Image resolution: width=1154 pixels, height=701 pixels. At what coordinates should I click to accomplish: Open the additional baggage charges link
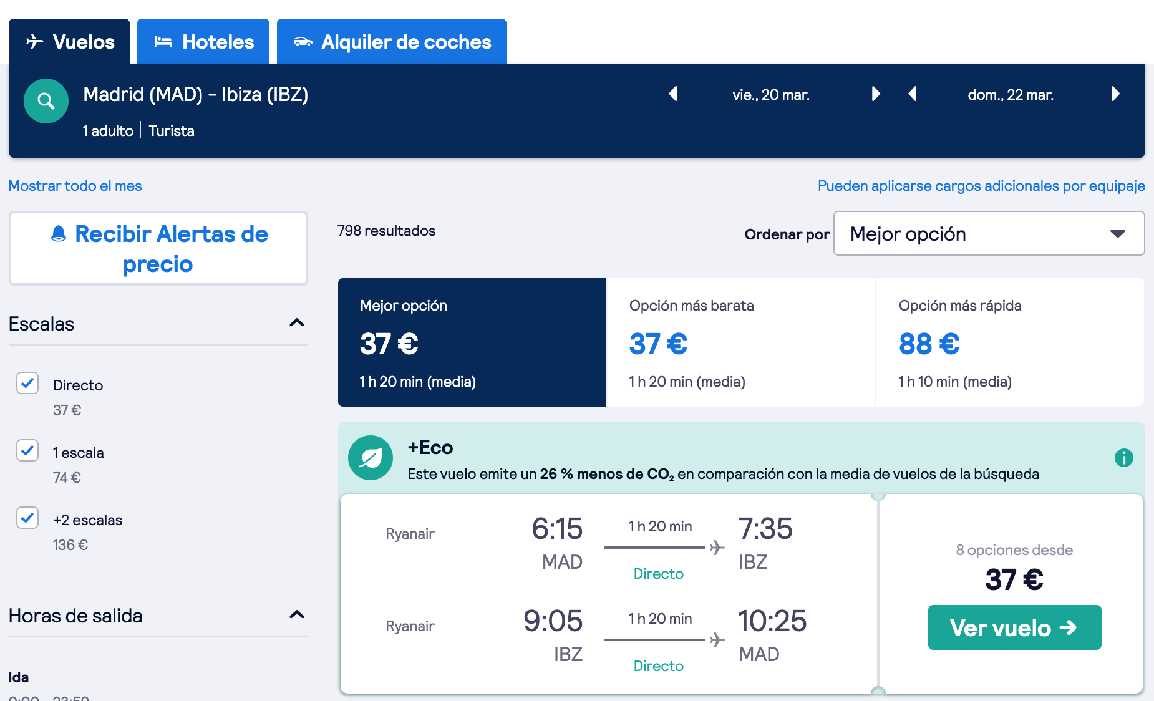point(981,186)
